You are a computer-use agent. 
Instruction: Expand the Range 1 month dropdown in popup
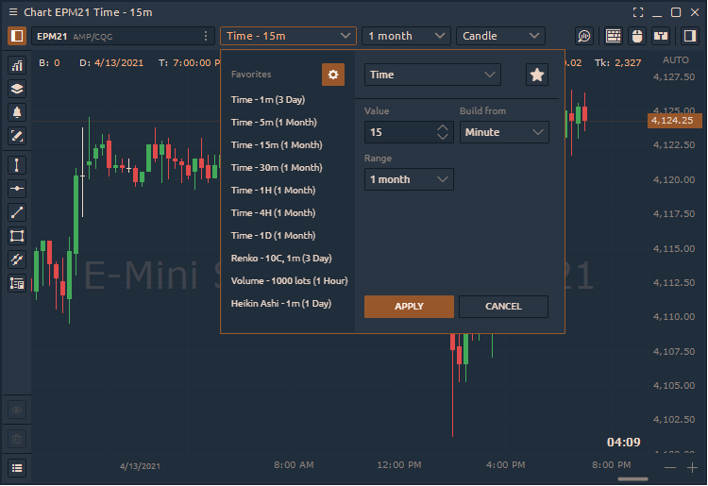tap(409, 179)
